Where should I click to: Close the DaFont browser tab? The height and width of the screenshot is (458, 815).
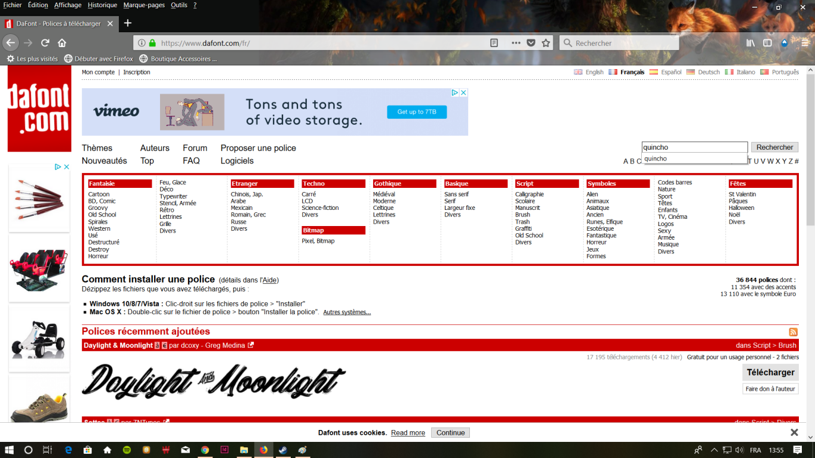(x=110, y=24)
